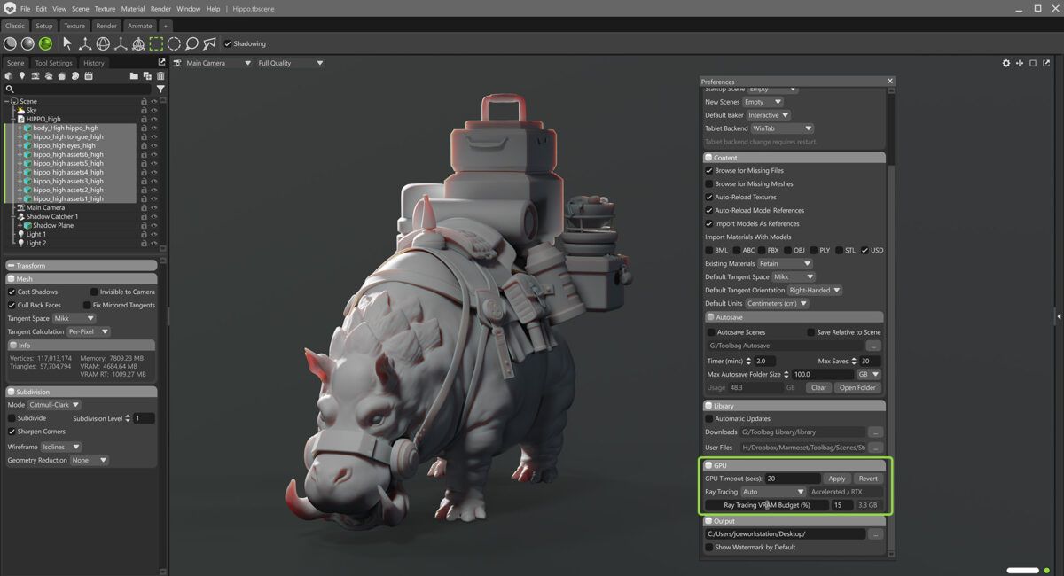Expand the Default Units dropdown
This screenshot has height=576, width=1064.
pos(778,303)
